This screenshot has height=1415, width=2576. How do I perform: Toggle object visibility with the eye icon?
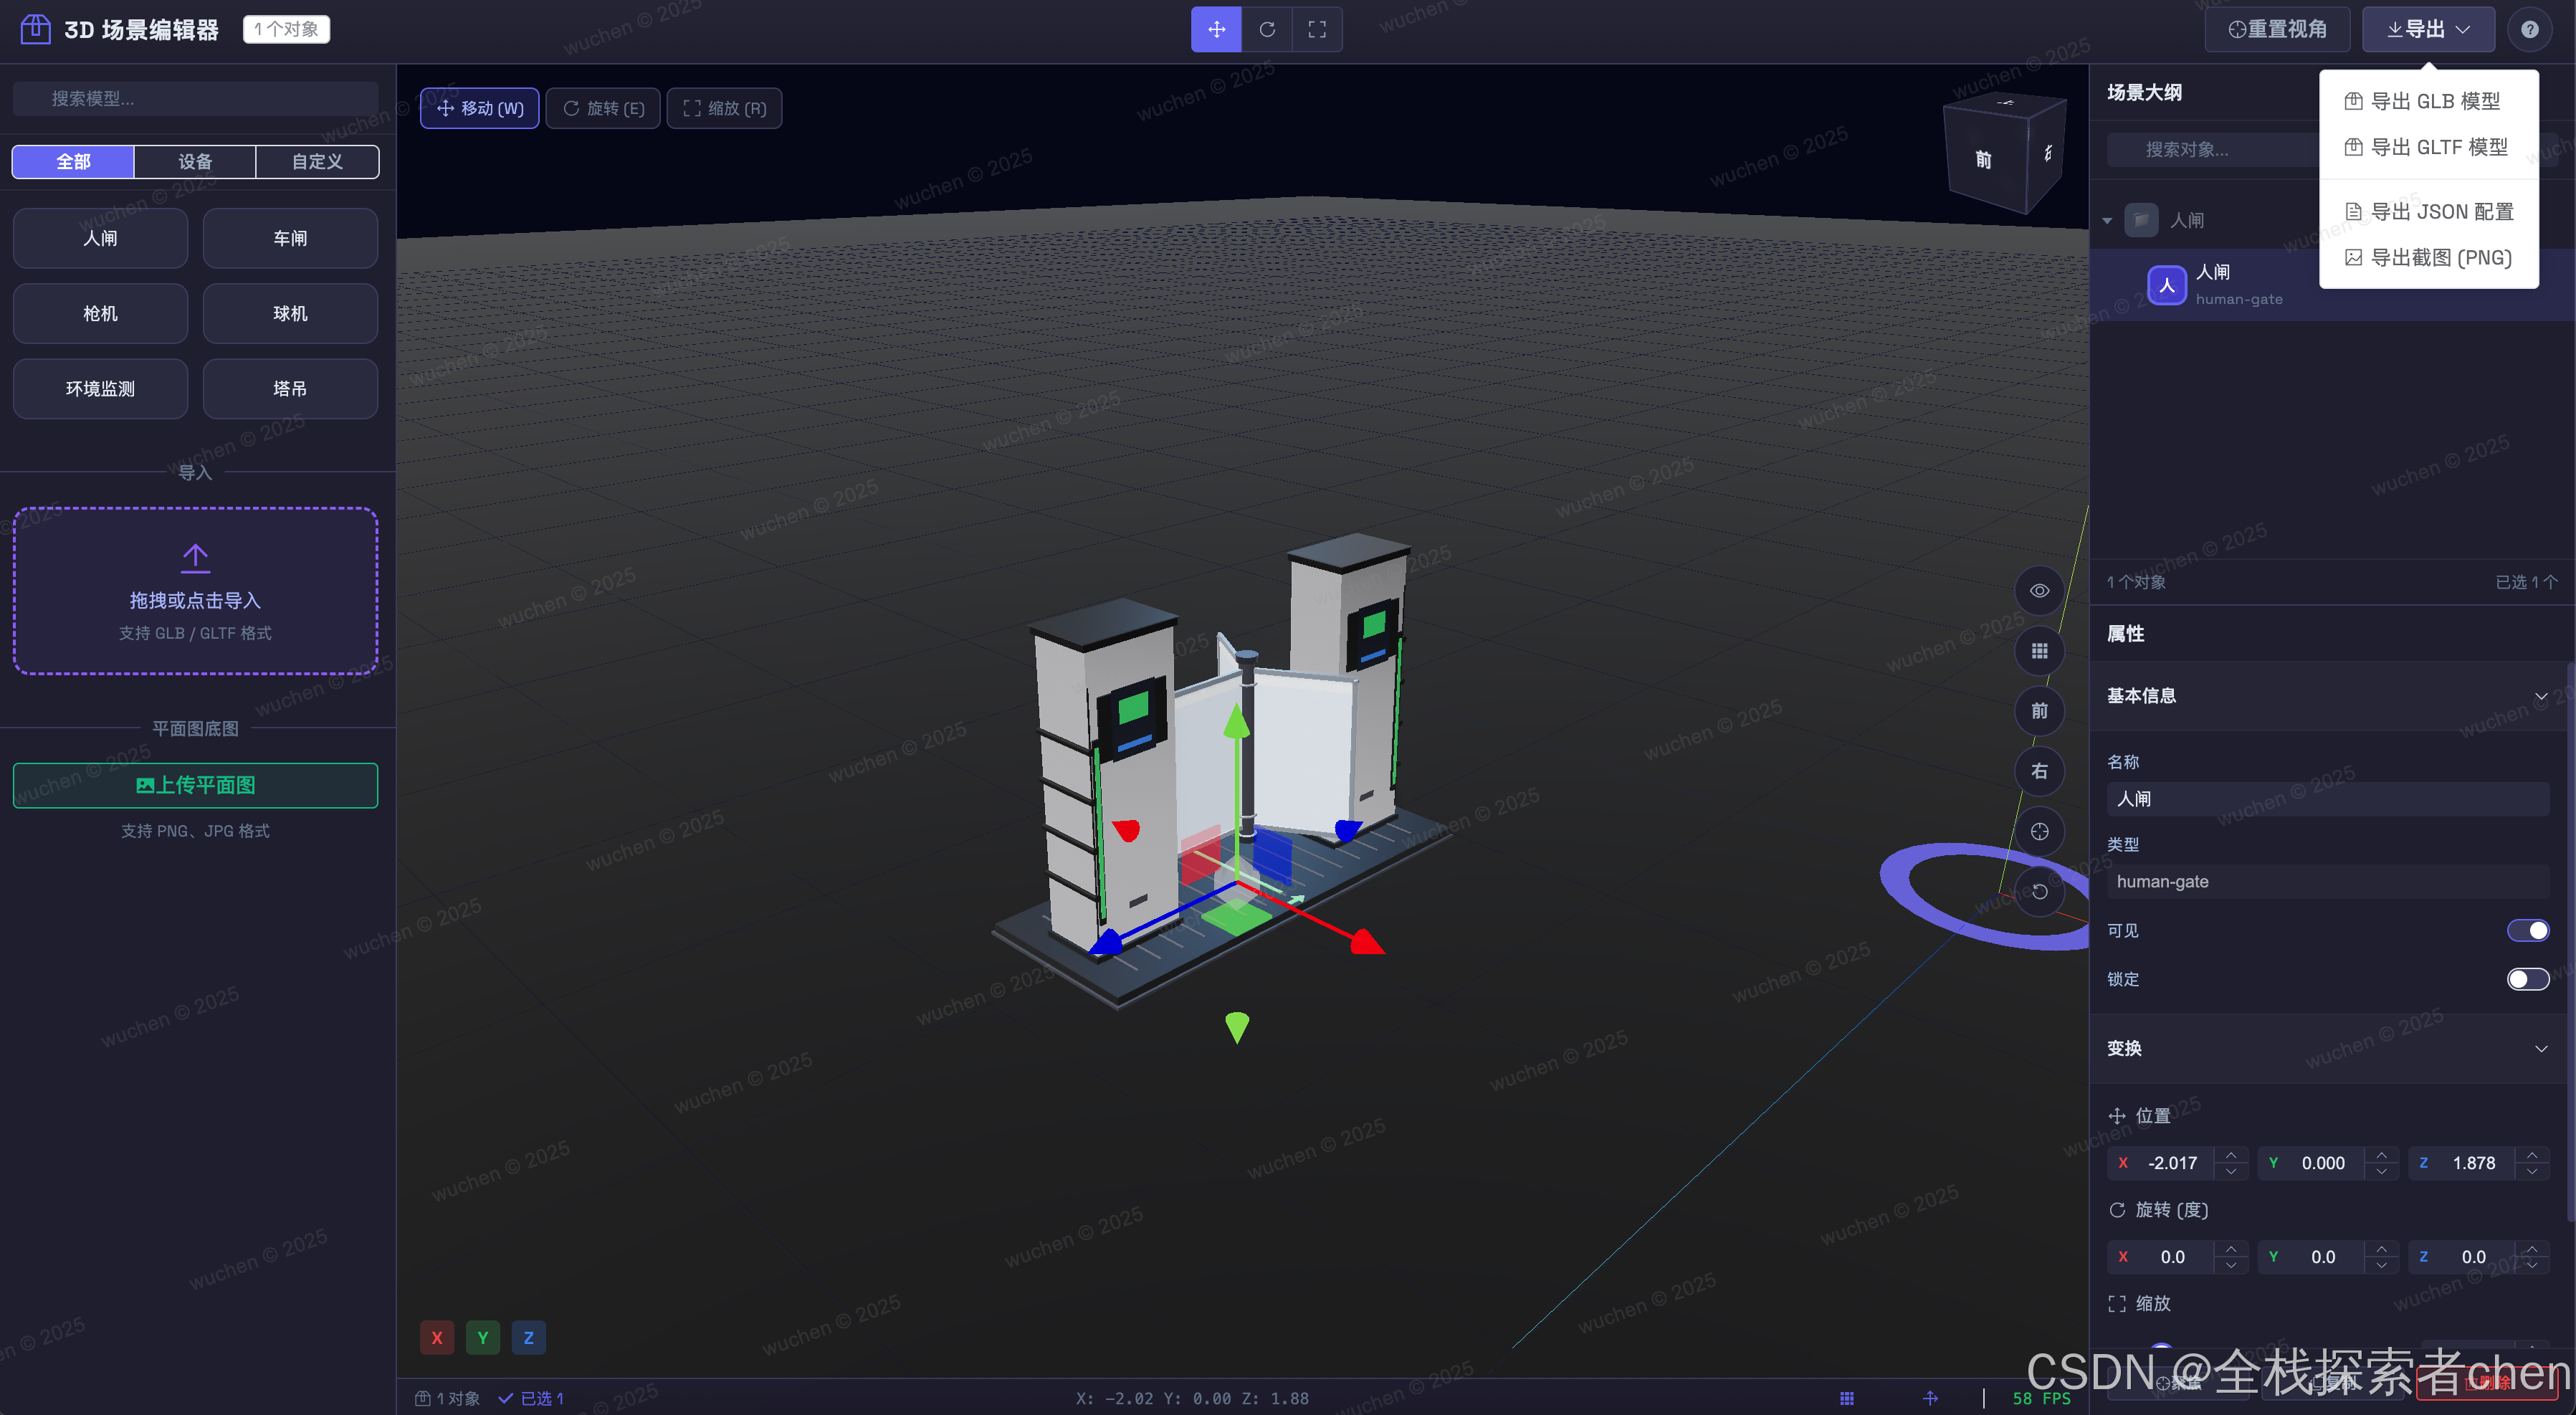tap(2040, 590)
